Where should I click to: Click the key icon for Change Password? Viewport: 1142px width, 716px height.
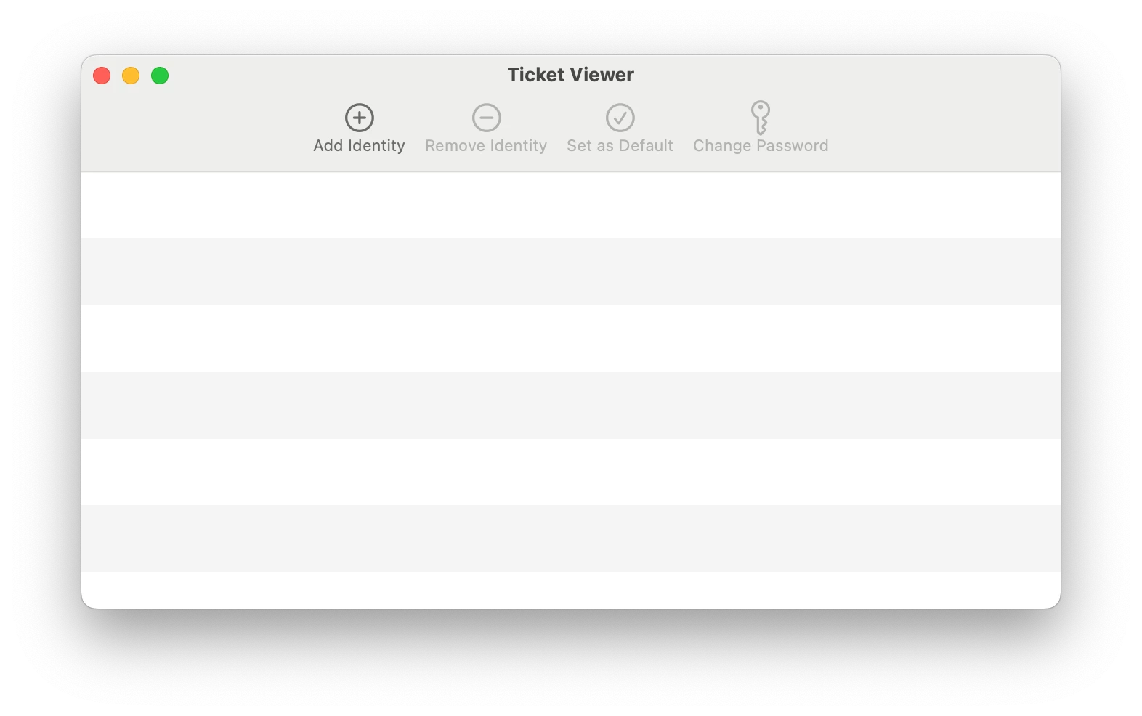pyautogui.click(x=760, y=118)
